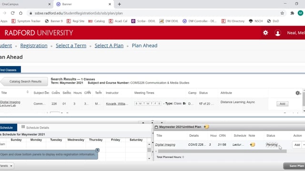Open Scribe - DEVL bookmark

point(143,21)
